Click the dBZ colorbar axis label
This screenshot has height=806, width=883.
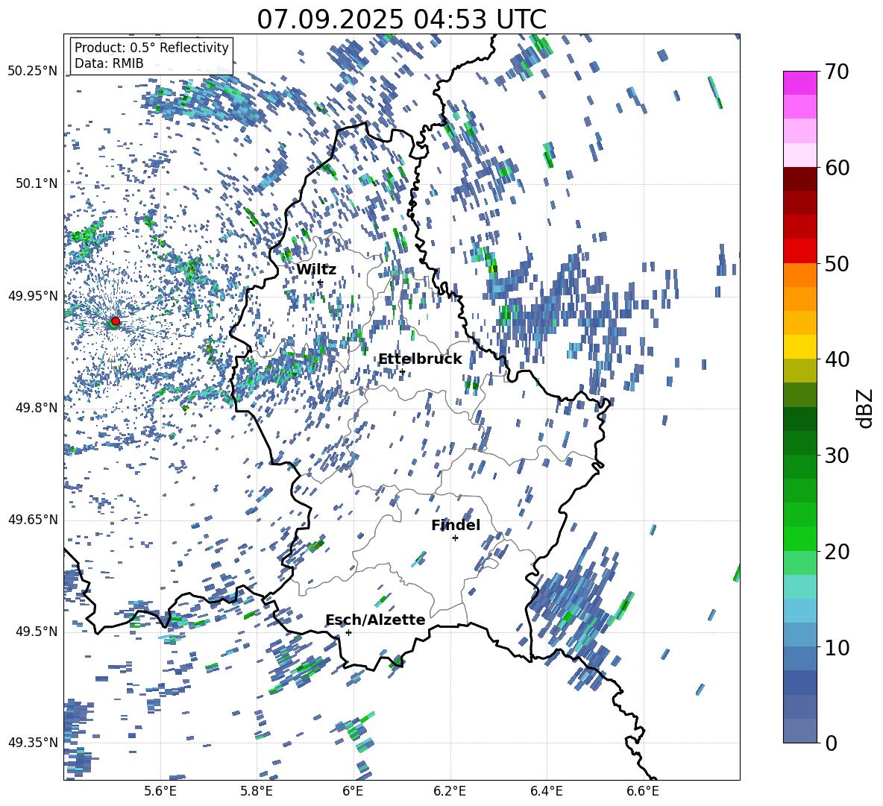point(866,408)
